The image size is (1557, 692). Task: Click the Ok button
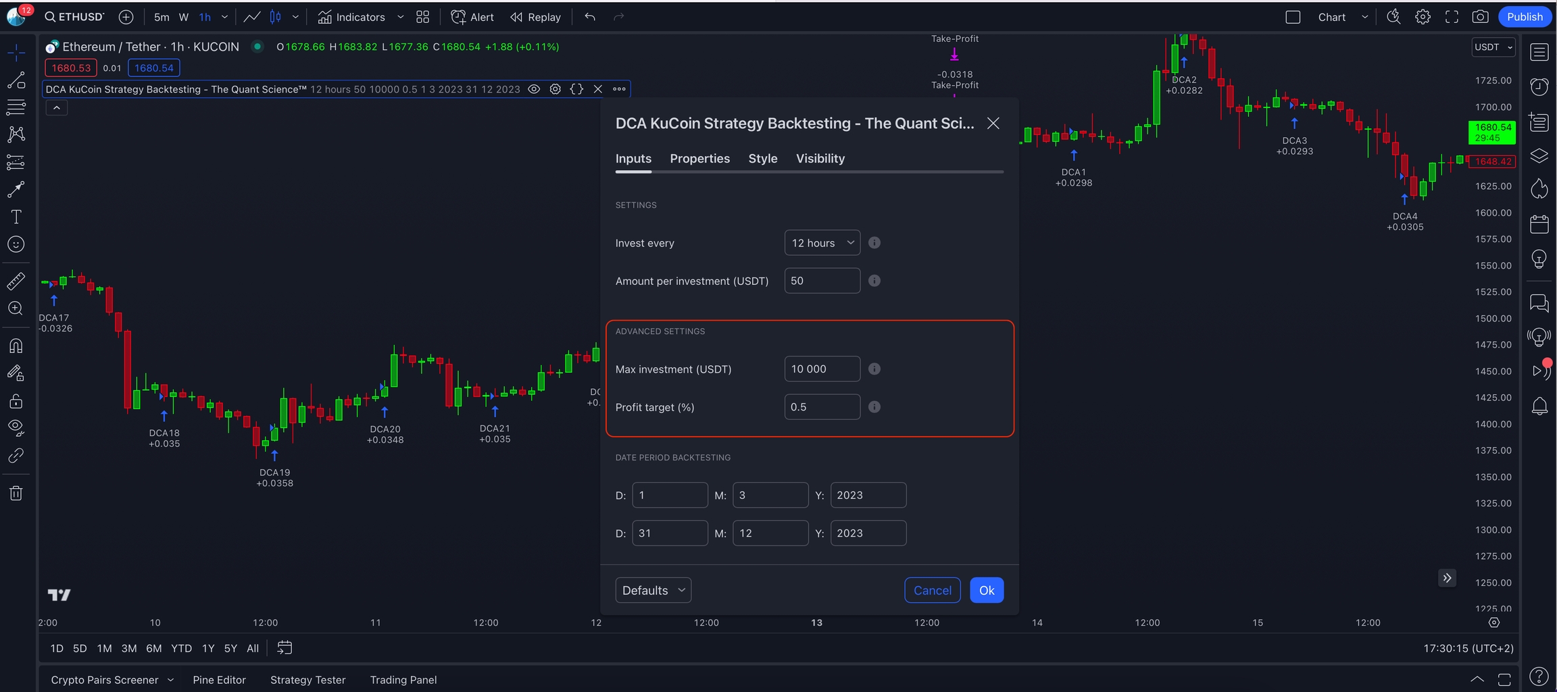pos(986,590)
